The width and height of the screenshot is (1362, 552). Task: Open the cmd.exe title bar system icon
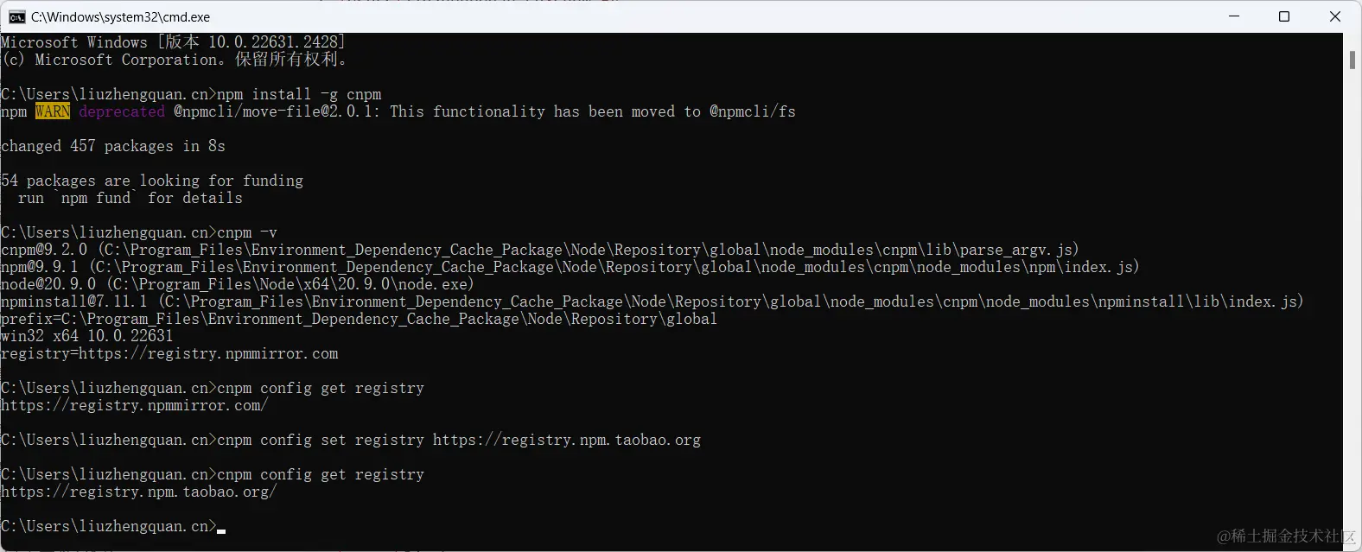pos(16,16)
